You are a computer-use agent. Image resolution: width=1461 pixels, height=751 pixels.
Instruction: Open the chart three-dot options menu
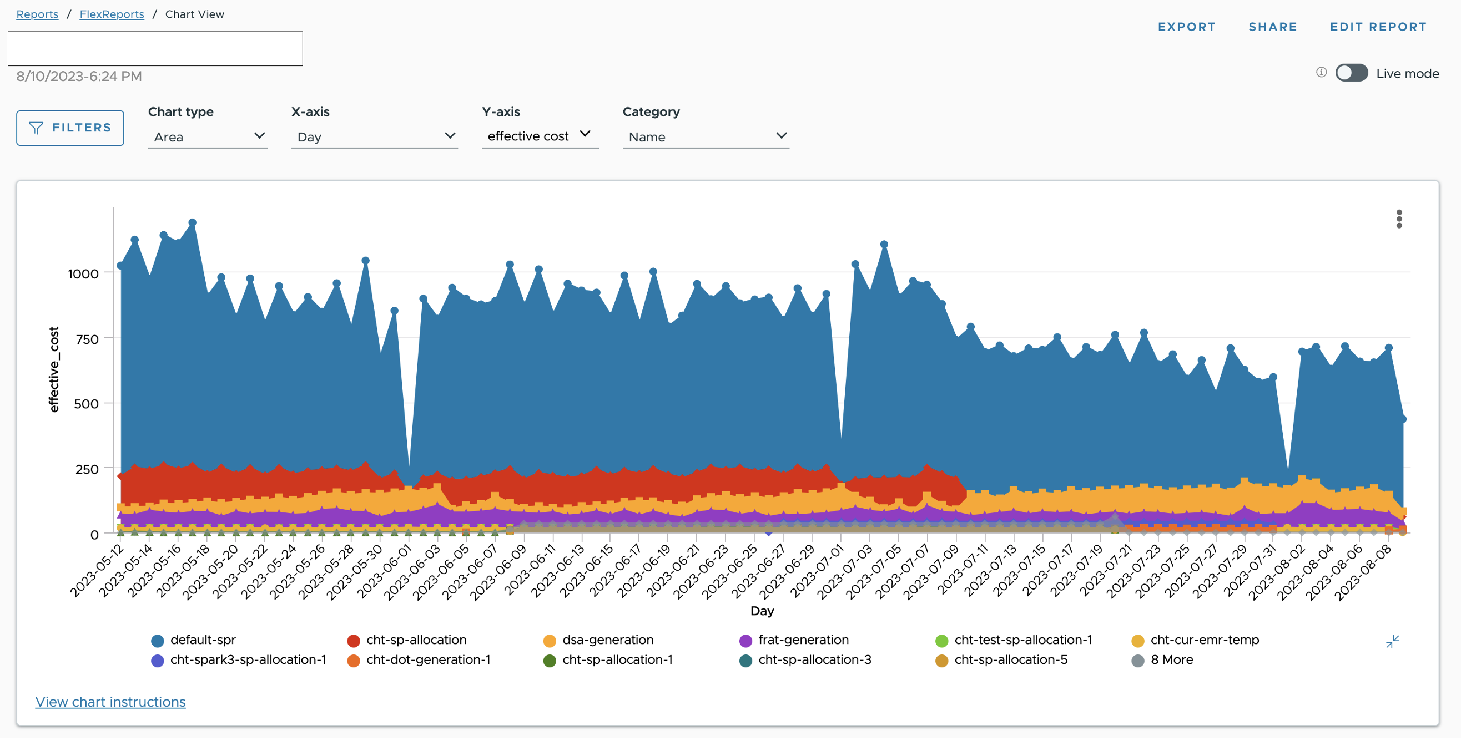[1399, 219]
